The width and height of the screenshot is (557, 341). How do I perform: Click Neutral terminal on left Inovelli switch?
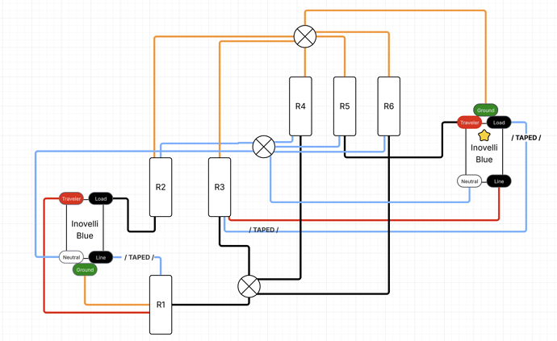71,257
